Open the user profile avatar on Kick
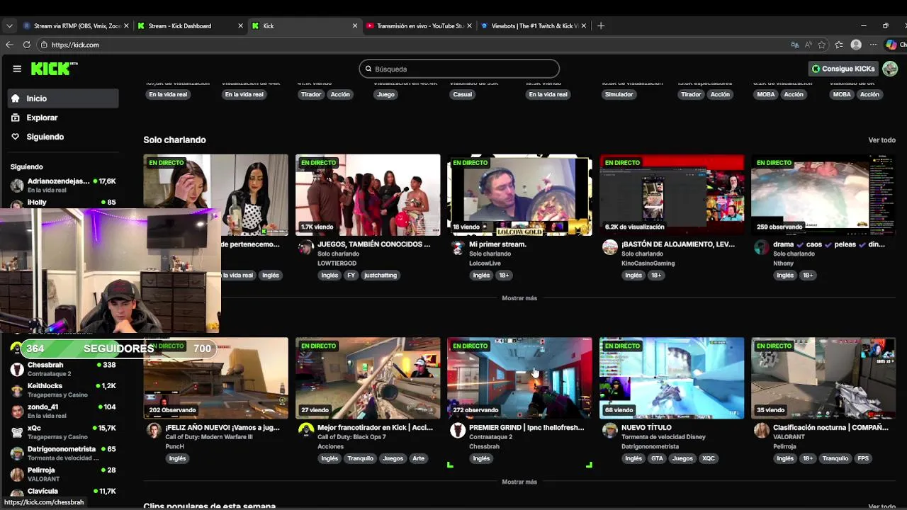 coord(890,69)
